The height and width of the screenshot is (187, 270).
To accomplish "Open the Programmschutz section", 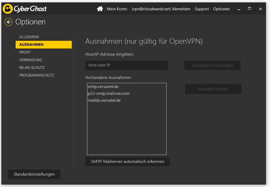I will (44, 75).
